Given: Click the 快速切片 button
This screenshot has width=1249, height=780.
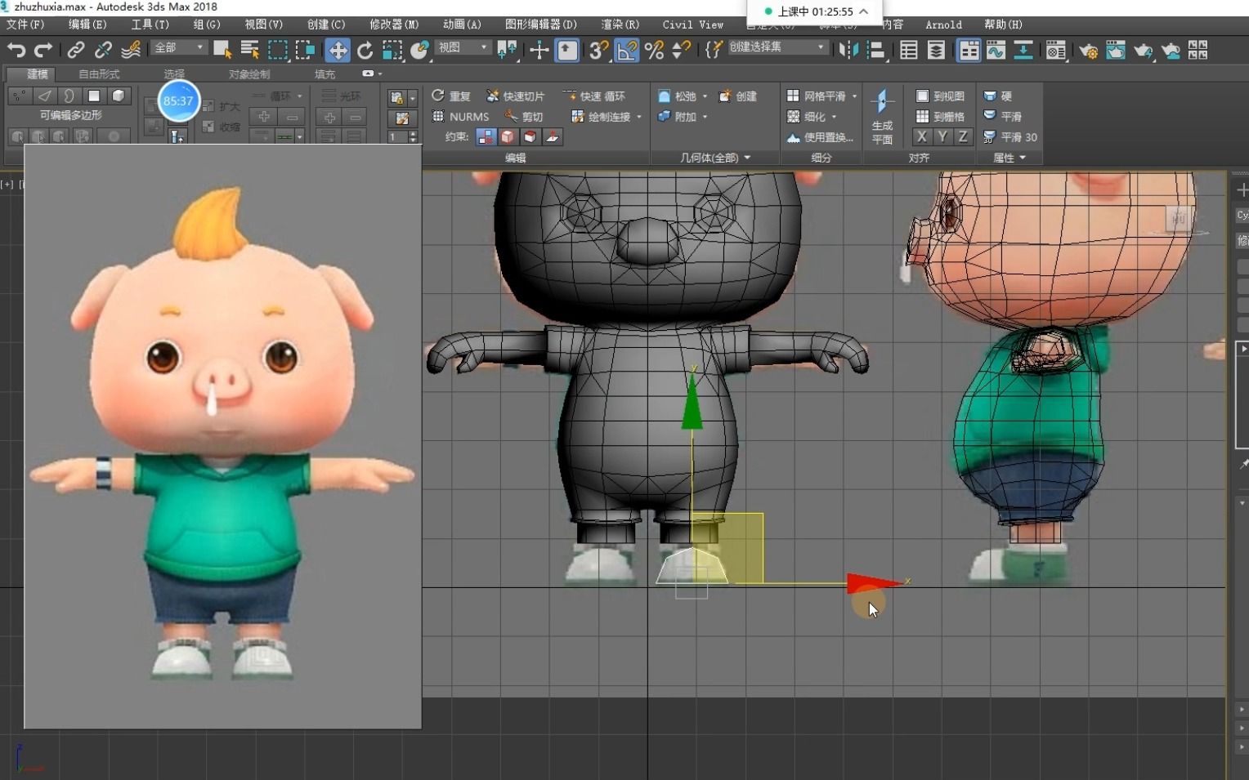Looking at the screenshot, I should coord(516,96).
